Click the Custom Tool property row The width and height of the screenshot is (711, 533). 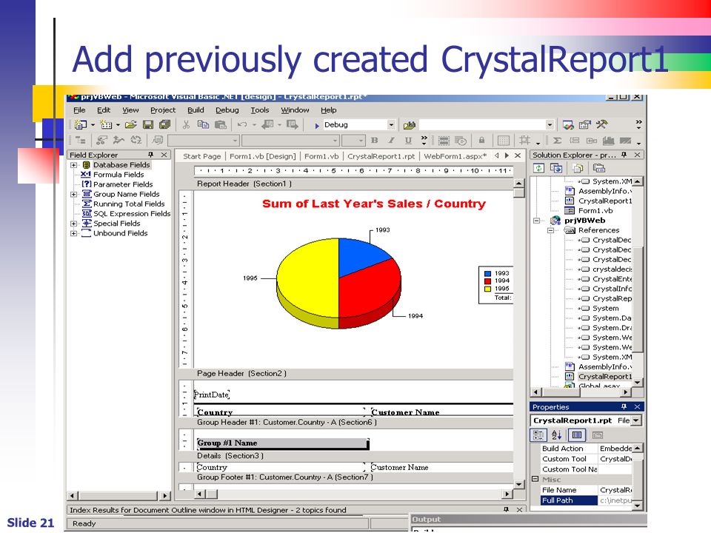[x=586, y=459]
